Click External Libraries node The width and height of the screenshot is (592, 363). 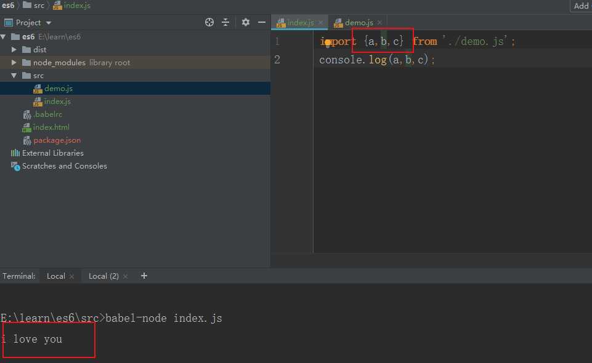click(53, 153)
